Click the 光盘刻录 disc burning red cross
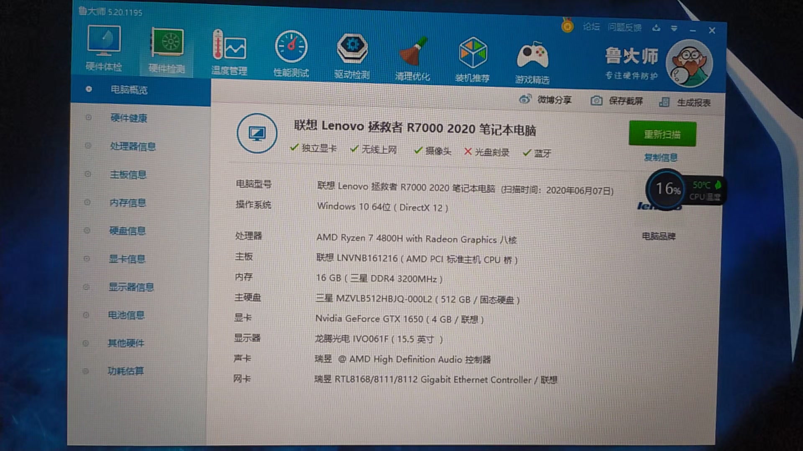Screen dimensions: 803x451 click(468, 152)
